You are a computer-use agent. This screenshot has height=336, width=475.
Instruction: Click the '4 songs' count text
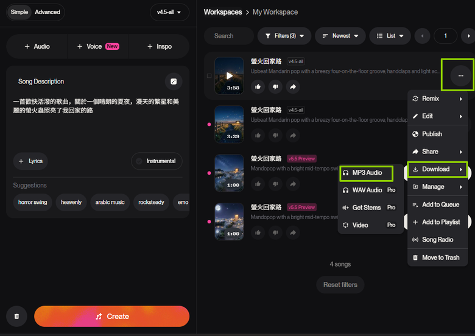340,264
